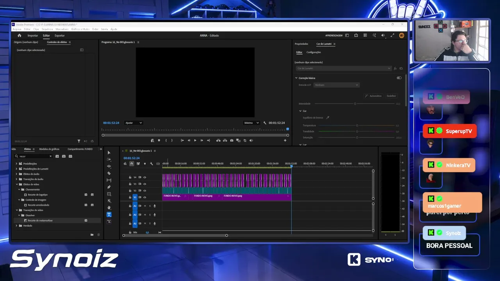The height and width of the screenshot is (281, 500).
Task: Open the Marcadores menu
Action: pyautogui.click(x=62, y=29)
